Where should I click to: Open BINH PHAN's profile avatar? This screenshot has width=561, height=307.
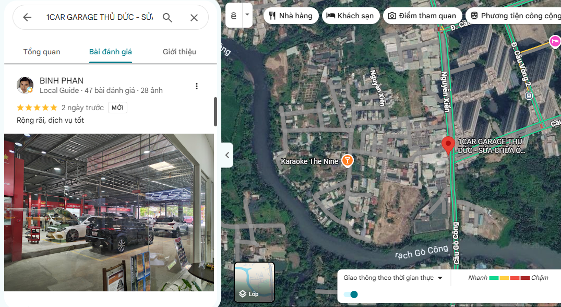(x=25, y=85)
